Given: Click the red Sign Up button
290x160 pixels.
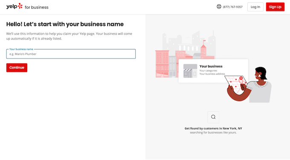Looking at the screenshot, I should (x=275, y=7).
